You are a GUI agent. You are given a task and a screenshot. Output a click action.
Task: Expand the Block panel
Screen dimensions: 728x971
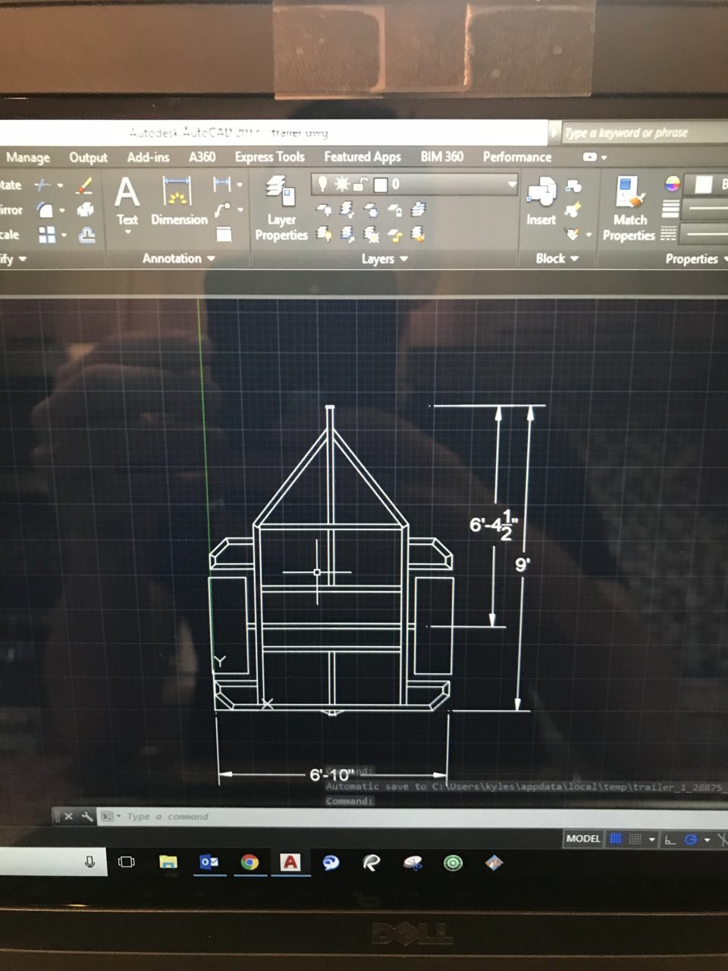pos(557,259)
